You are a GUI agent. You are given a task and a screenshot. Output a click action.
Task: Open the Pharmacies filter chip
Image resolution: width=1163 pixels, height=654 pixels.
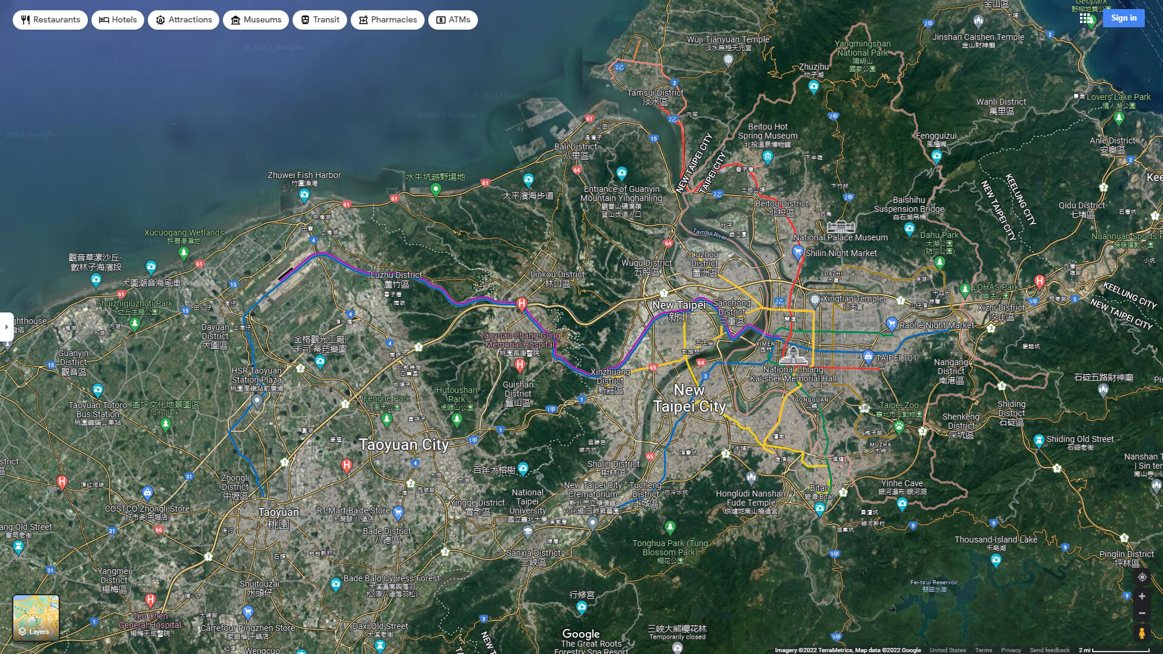387,19
